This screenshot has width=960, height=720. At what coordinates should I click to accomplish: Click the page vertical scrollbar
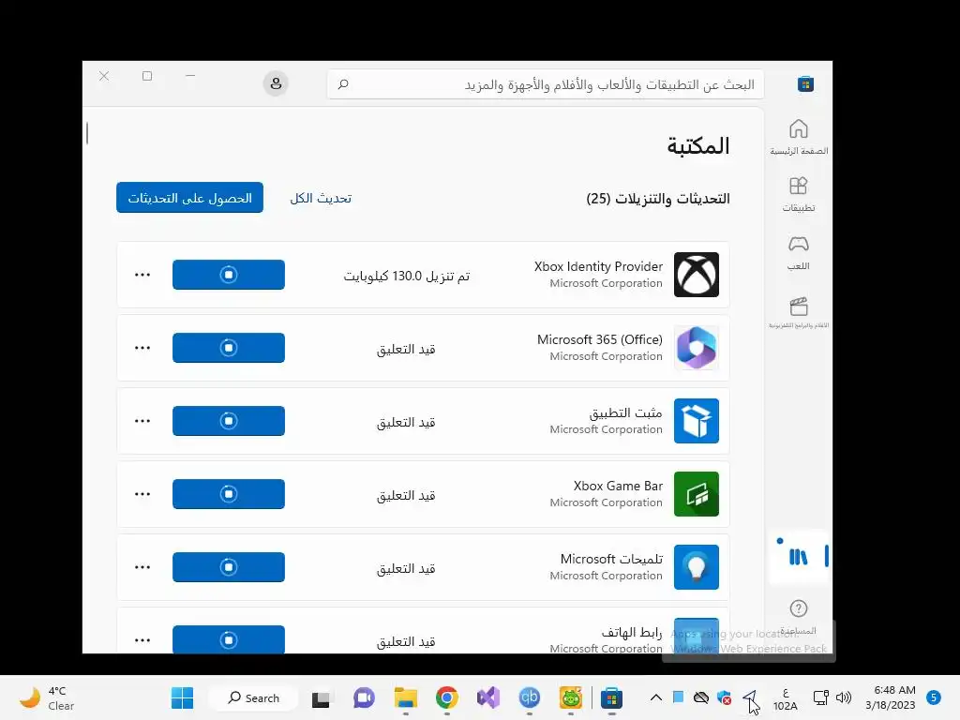click(87, 133)
